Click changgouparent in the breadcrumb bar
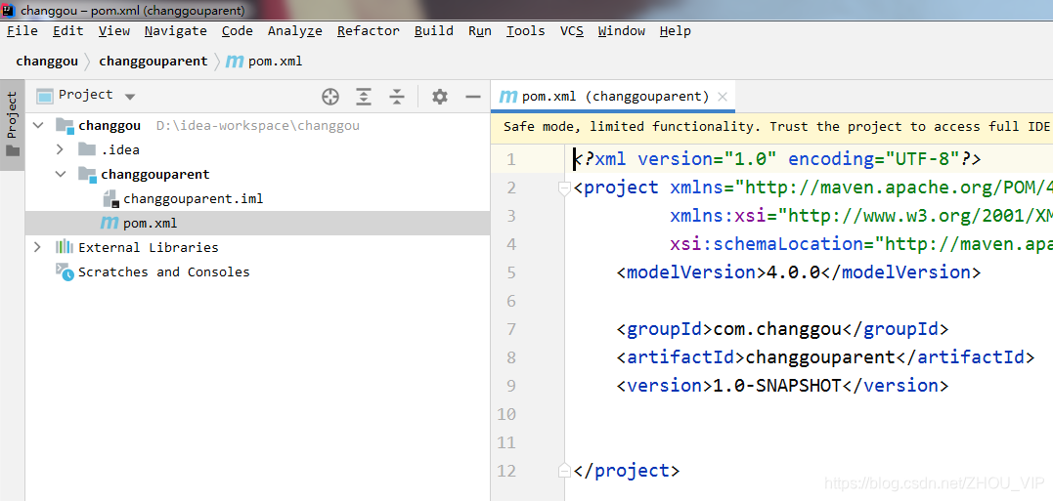Screen dimensions: 1053x501 click(154, 61)
